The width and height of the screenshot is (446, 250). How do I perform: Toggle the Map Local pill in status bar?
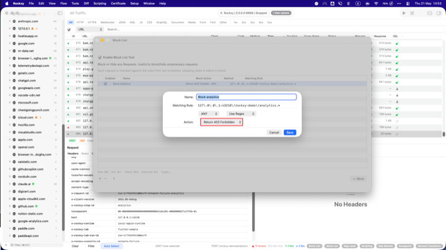click(x=350, y=246)
